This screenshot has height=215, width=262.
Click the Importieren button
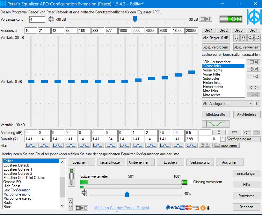pyautogui.click(x=226, y=145)
